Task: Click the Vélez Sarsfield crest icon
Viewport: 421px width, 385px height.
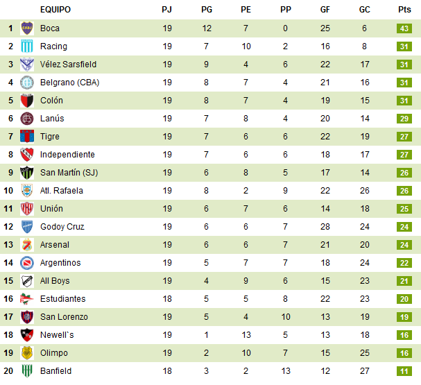Action: (x=28, y=65)
